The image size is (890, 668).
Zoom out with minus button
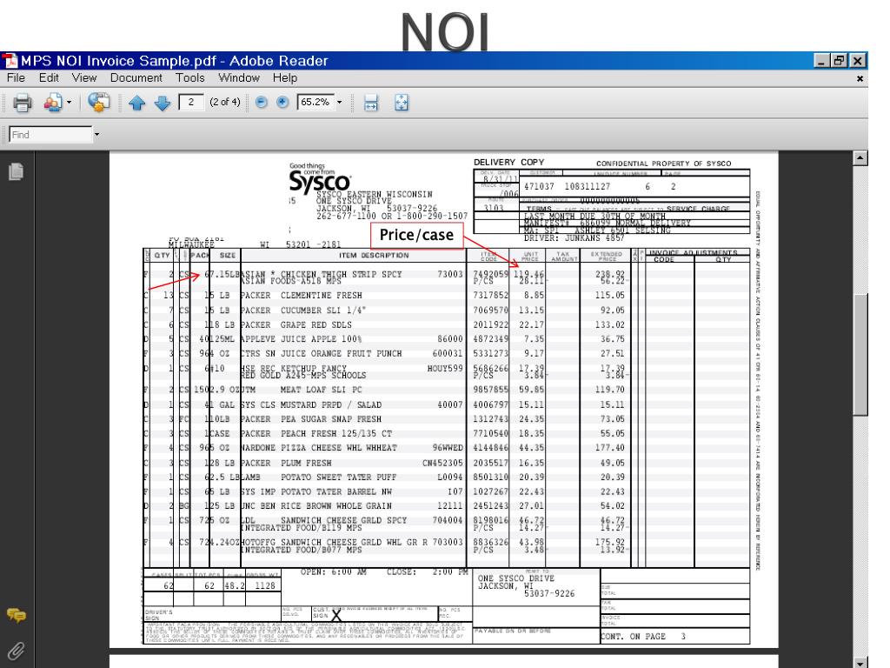261,103
